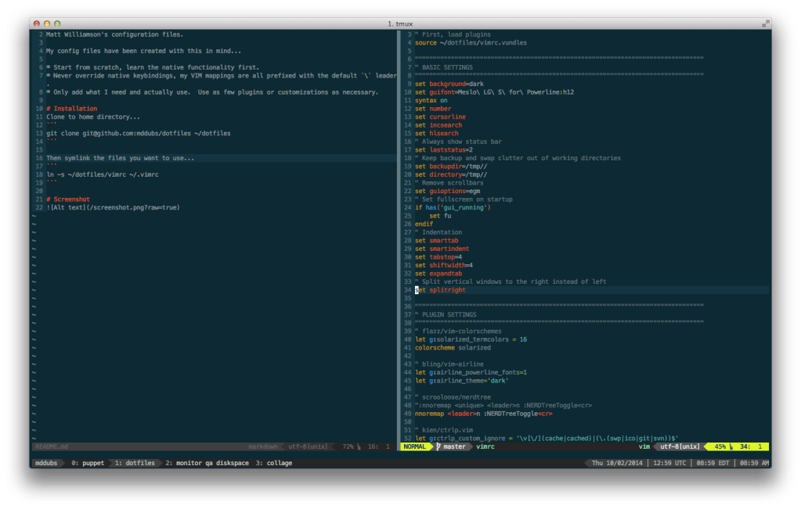The width and height of the screenshot is (801, 509).
Task: Click the git branch icon beside master
Action: (x=439, y=446)
